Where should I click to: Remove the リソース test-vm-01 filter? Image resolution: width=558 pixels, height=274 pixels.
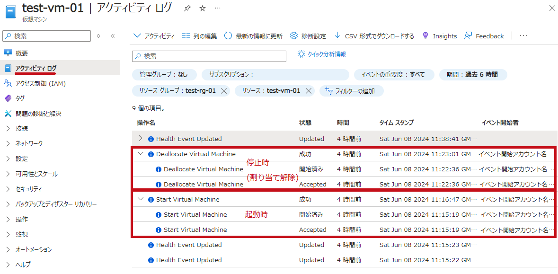308,91
